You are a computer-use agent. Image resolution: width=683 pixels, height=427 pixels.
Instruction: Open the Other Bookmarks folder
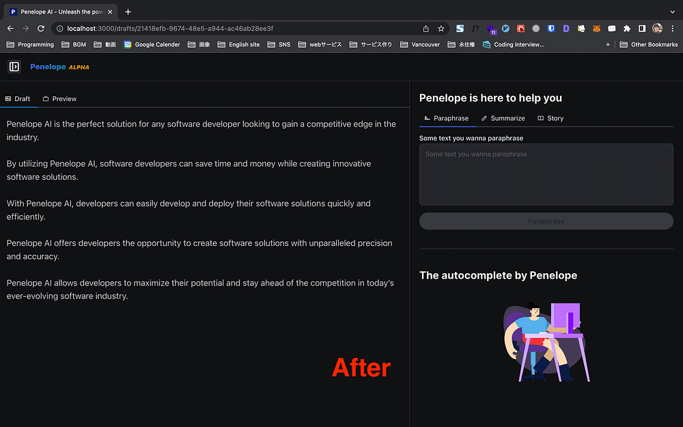point(649,44)
